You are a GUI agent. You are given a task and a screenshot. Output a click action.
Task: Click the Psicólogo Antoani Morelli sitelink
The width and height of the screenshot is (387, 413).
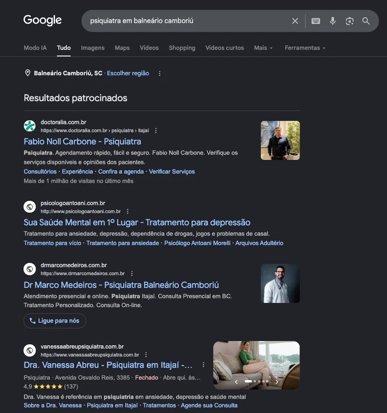(197, 243)
